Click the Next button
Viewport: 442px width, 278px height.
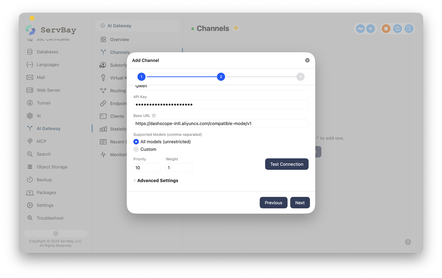click(x=300, y=203)
